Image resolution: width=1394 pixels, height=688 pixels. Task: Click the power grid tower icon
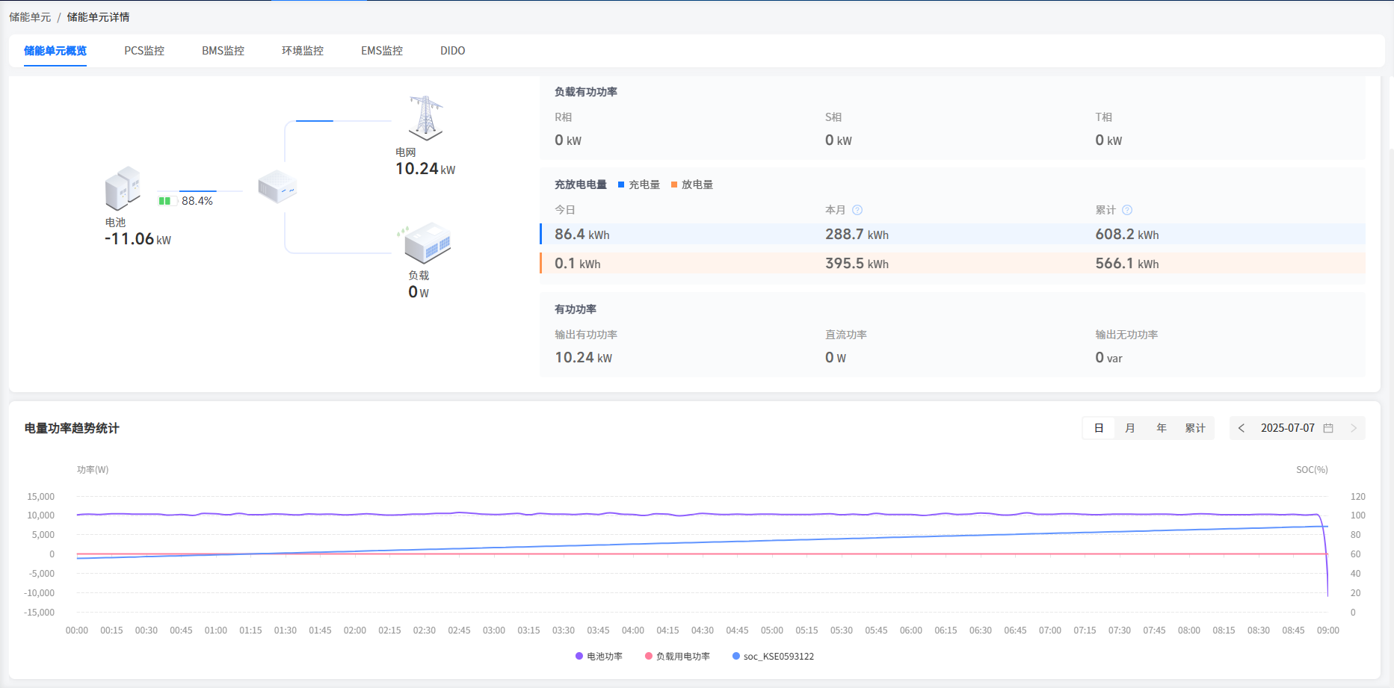[x=425, y=118]
